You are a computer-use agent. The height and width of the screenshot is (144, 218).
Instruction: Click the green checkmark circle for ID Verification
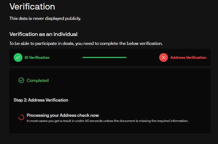pyautogui.click(x=18, y=57)
